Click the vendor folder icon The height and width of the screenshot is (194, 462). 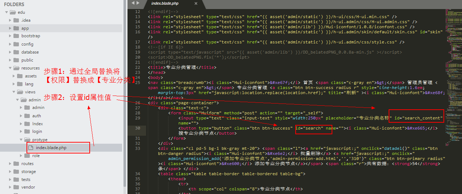click(x=16, y=187)
